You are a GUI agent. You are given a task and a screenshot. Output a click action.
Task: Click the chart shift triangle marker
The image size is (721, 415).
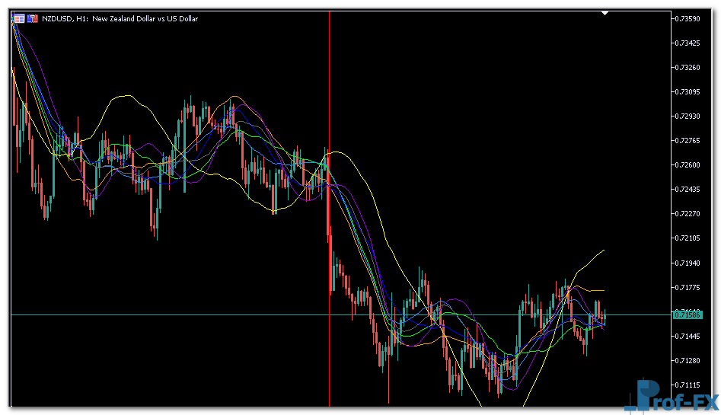click(605, 13)
